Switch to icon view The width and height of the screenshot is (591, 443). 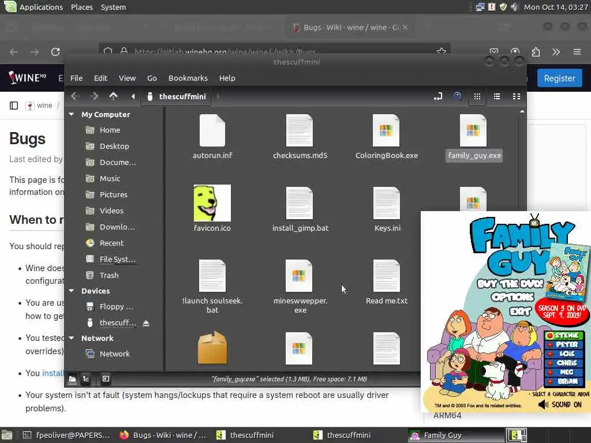[477, 97]
